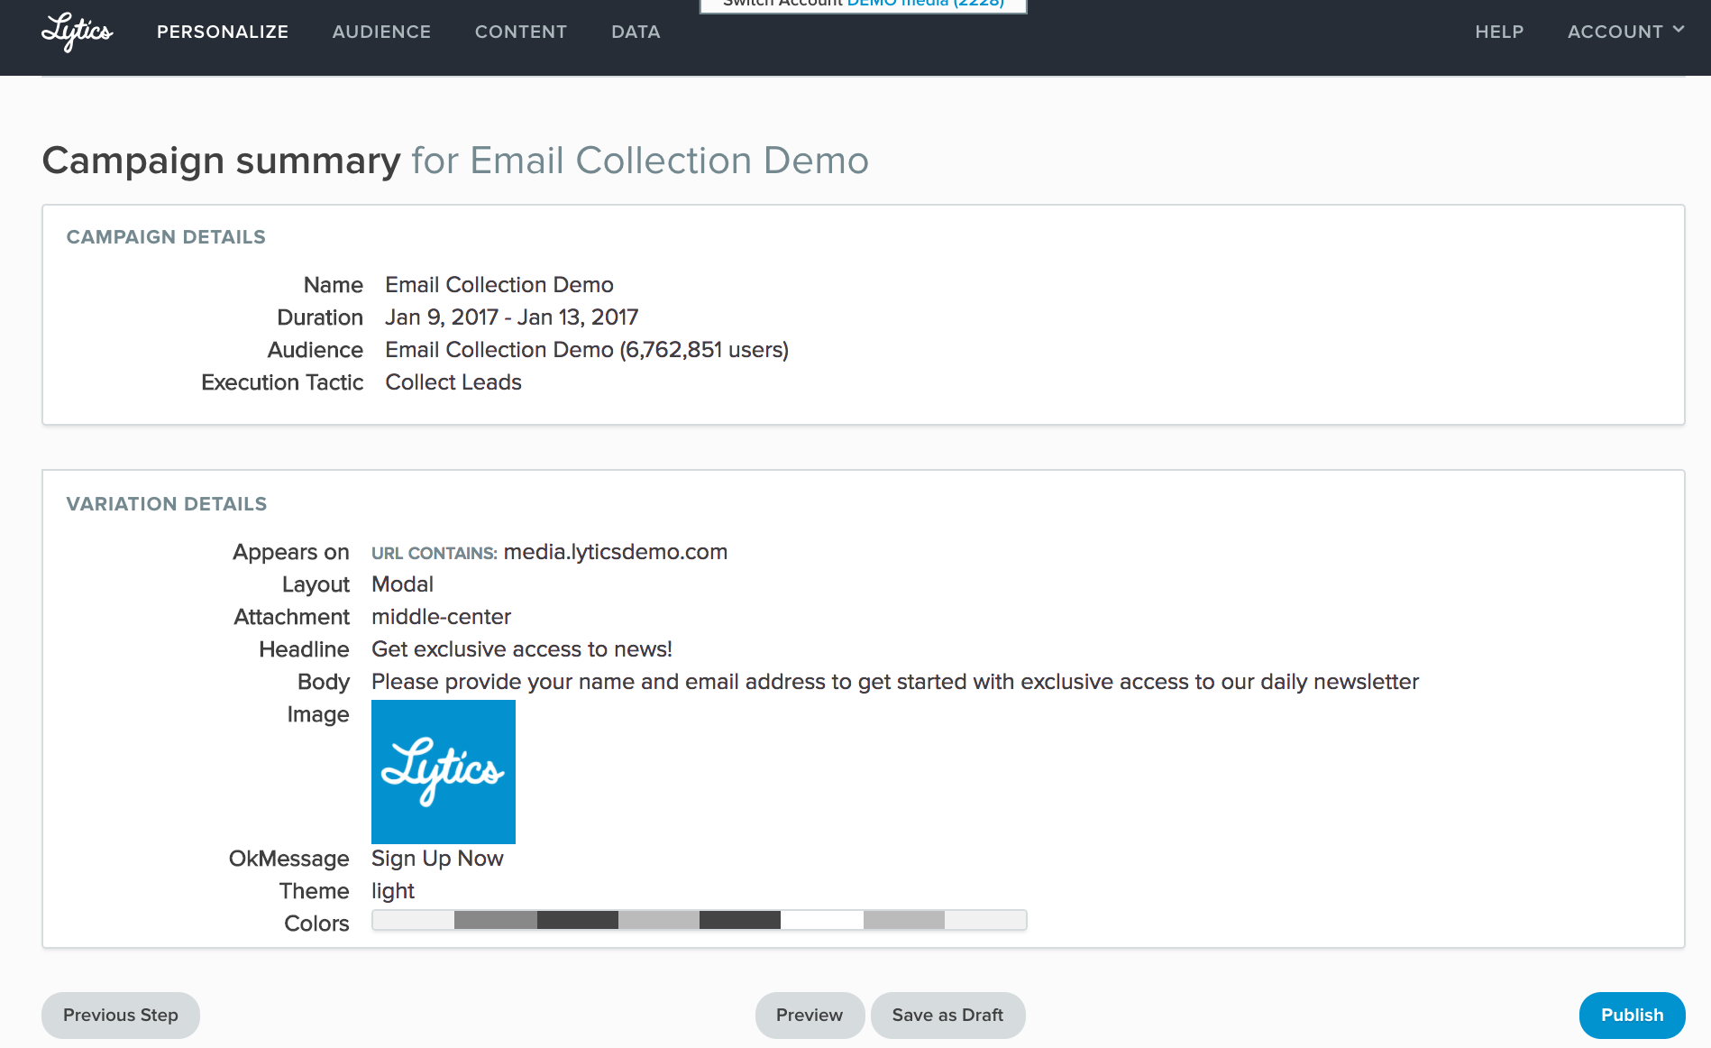Image resolution: width=1711 pixels, height=1048 pixels.
Task: Click the duration 'Jan 9, 2017 - Jan 13, 2017'
Action: 512,317
